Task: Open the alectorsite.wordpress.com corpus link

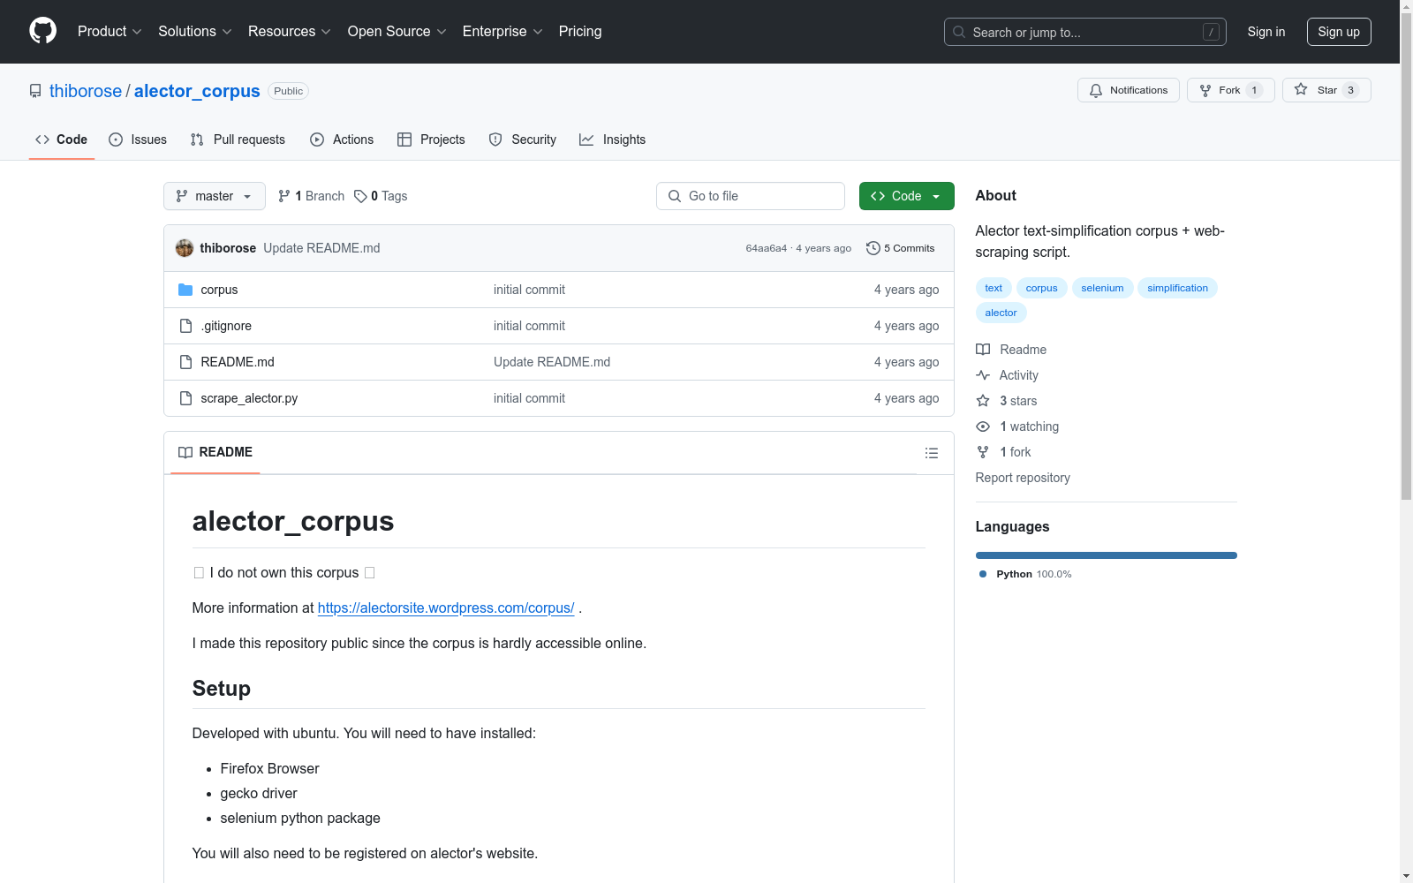Action: (446, 608)
